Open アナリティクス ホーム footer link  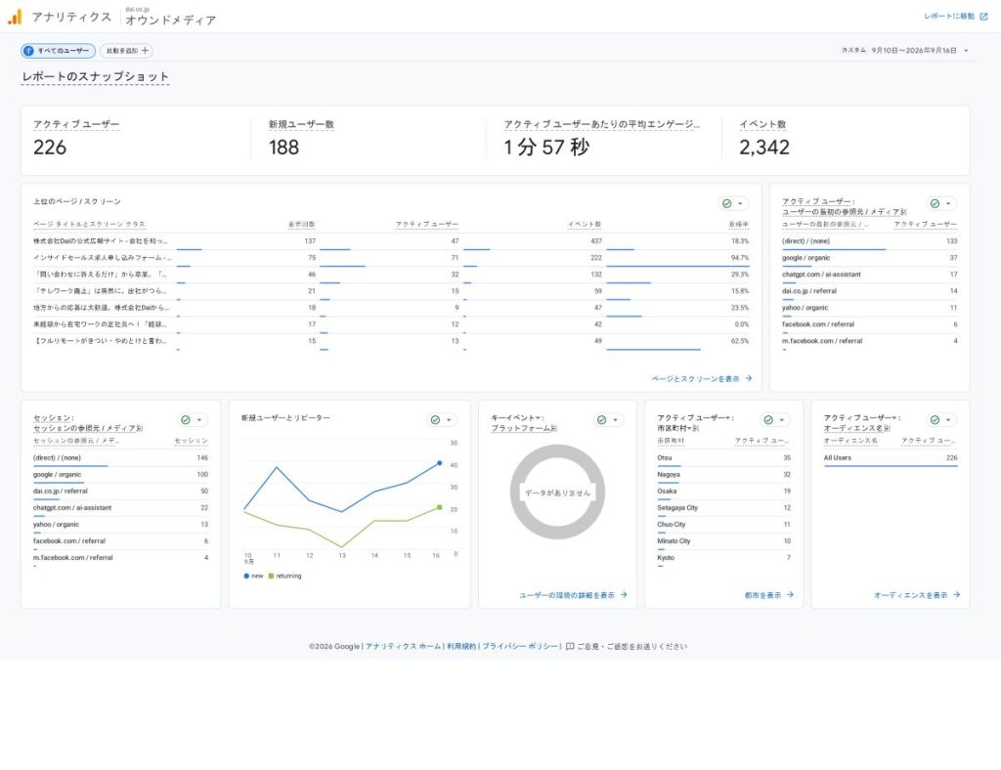[x=403, y=646]
